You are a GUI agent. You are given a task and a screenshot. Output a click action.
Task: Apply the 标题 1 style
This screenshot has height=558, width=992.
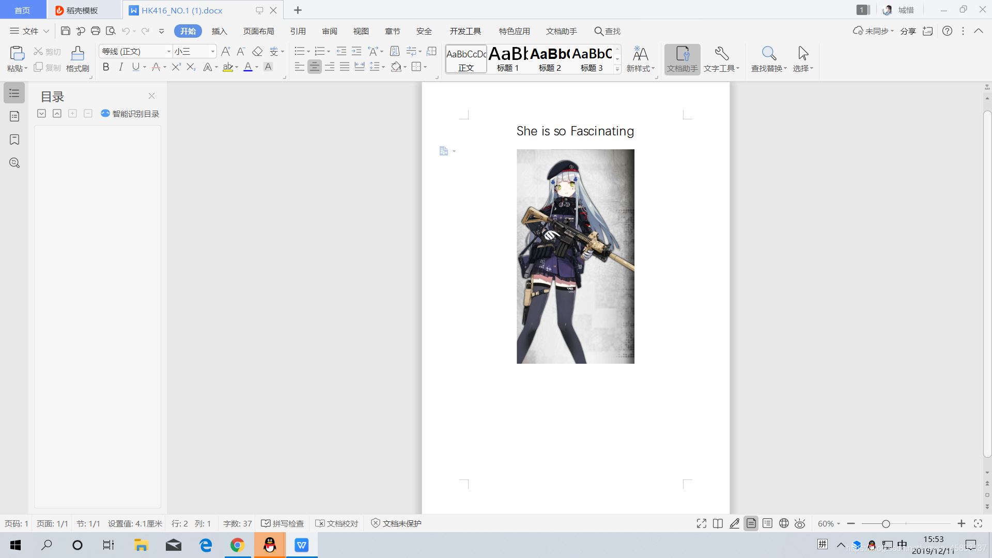tap(507, 59)
